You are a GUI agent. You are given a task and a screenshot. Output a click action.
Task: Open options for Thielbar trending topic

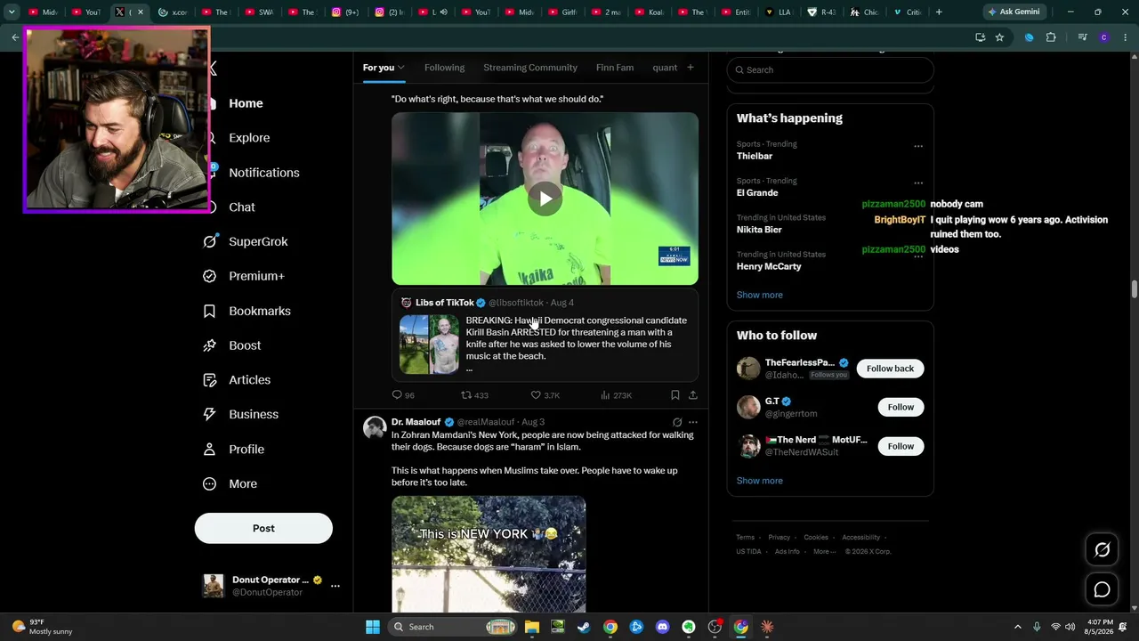tap(918, 146)
